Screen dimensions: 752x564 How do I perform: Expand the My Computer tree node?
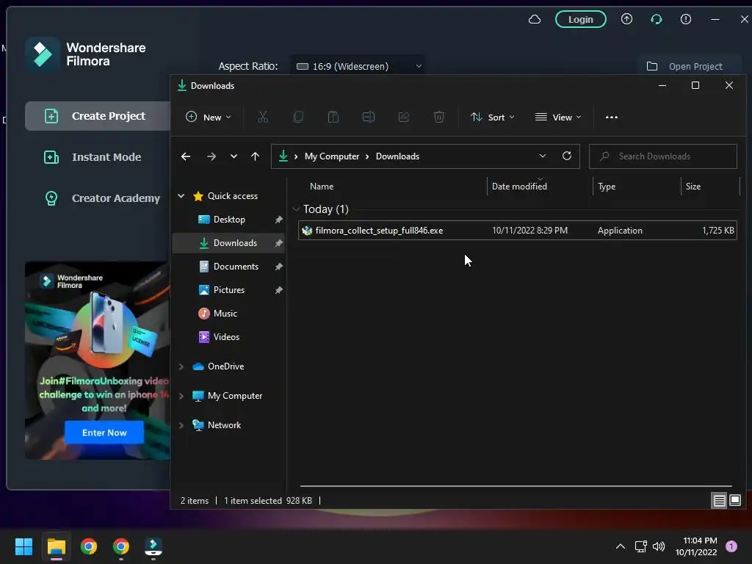click(181, 396)
